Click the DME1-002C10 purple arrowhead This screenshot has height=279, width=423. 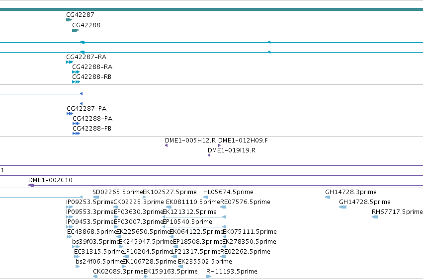[31, 185]
